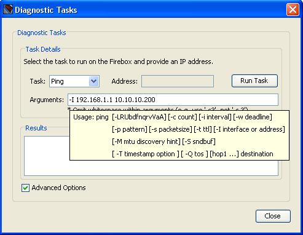Click the 'Arguments:' label

(x=47, y=100)
